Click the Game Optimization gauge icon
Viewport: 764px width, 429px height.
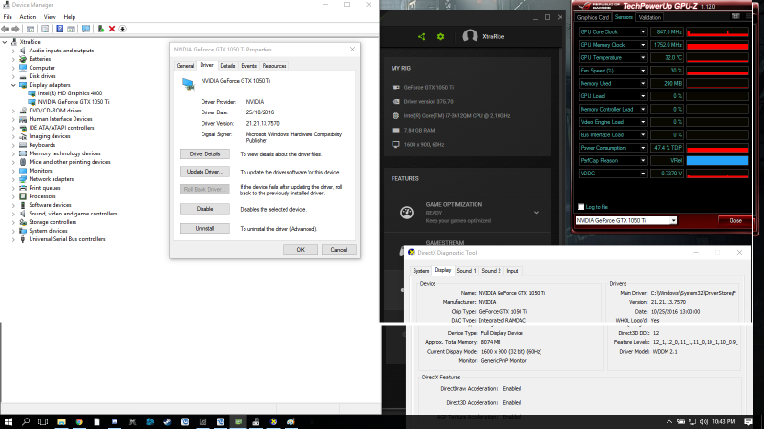[x=407, y=212]
